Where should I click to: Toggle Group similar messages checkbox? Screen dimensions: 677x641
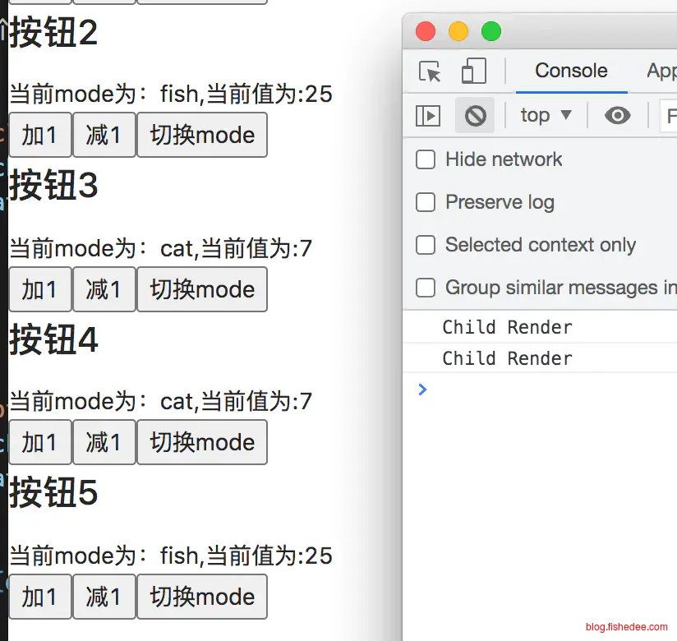pyautogui.click(x=426, y=288)
